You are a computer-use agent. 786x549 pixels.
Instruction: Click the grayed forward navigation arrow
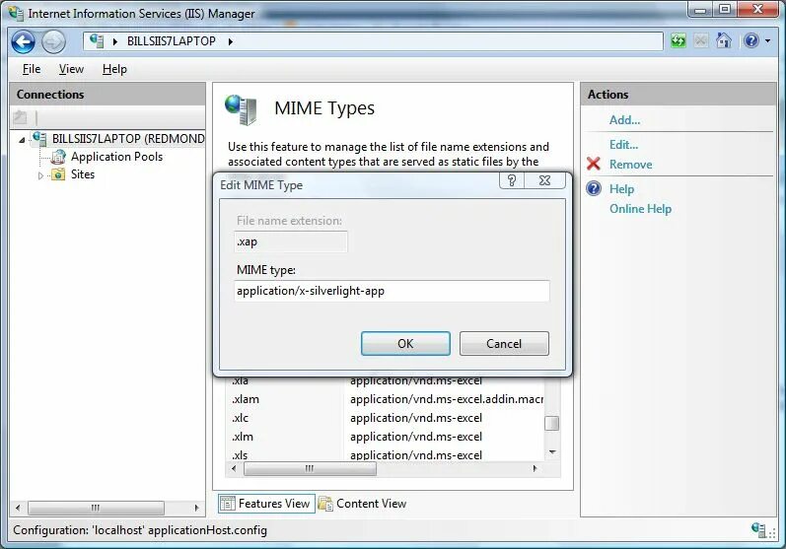coord(53,41)
